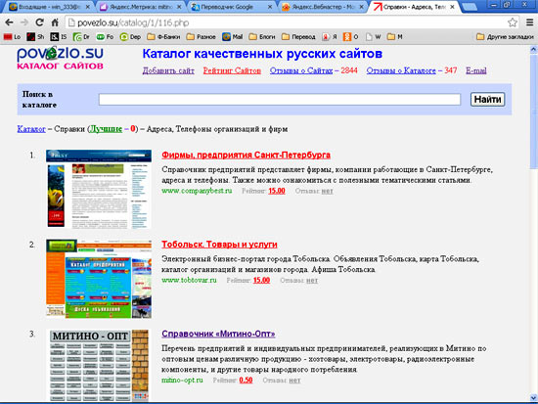Open the нет reviews link for companybest.ru
Viewport: 538px width, 404px height.
point(327,191)
